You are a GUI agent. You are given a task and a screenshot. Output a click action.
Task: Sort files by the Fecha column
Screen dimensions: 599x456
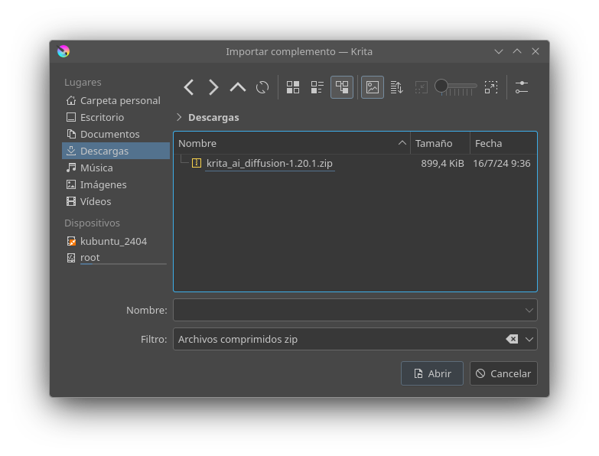pyautogui.click(x=503, y=143)
